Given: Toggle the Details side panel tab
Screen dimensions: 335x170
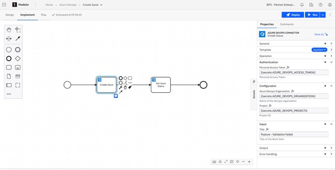Looking at the screenshot, I should tap(254, 94).
